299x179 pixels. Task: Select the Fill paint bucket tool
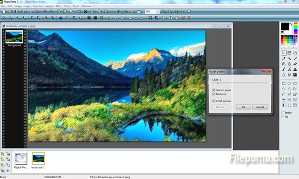(x=284, y=64)
